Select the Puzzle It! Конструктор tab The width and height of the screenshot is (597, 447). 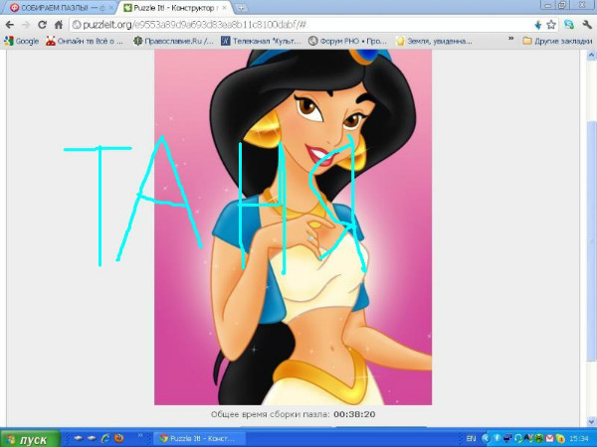173,8
